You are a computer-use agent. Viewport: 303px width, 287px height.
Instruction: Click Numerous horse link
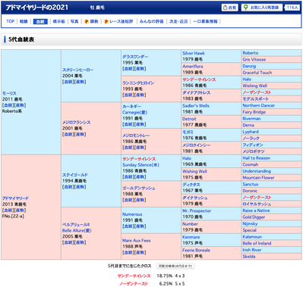(132, 214)
